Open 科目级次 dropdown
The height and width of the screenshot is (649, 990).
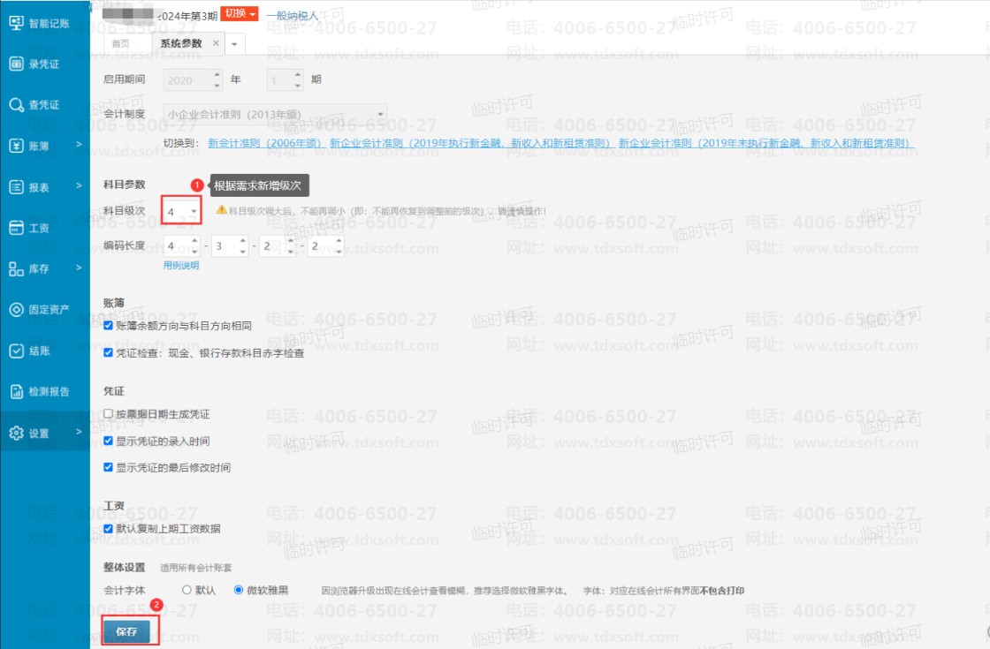pos(181,211)
